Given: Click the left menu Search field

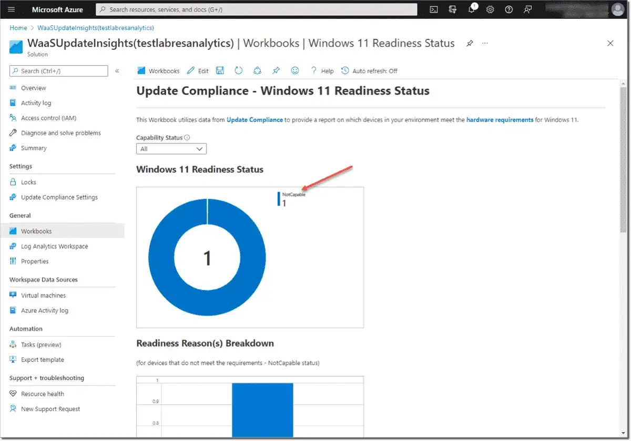Looking at the screenshot, I should pyautogui.click(x=59, y=71).
